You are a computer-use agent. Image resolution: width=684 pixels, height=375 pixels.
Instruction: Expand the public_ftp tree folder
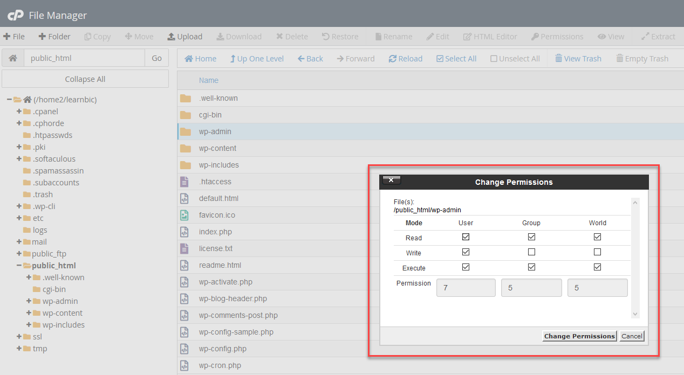(19, 254)
